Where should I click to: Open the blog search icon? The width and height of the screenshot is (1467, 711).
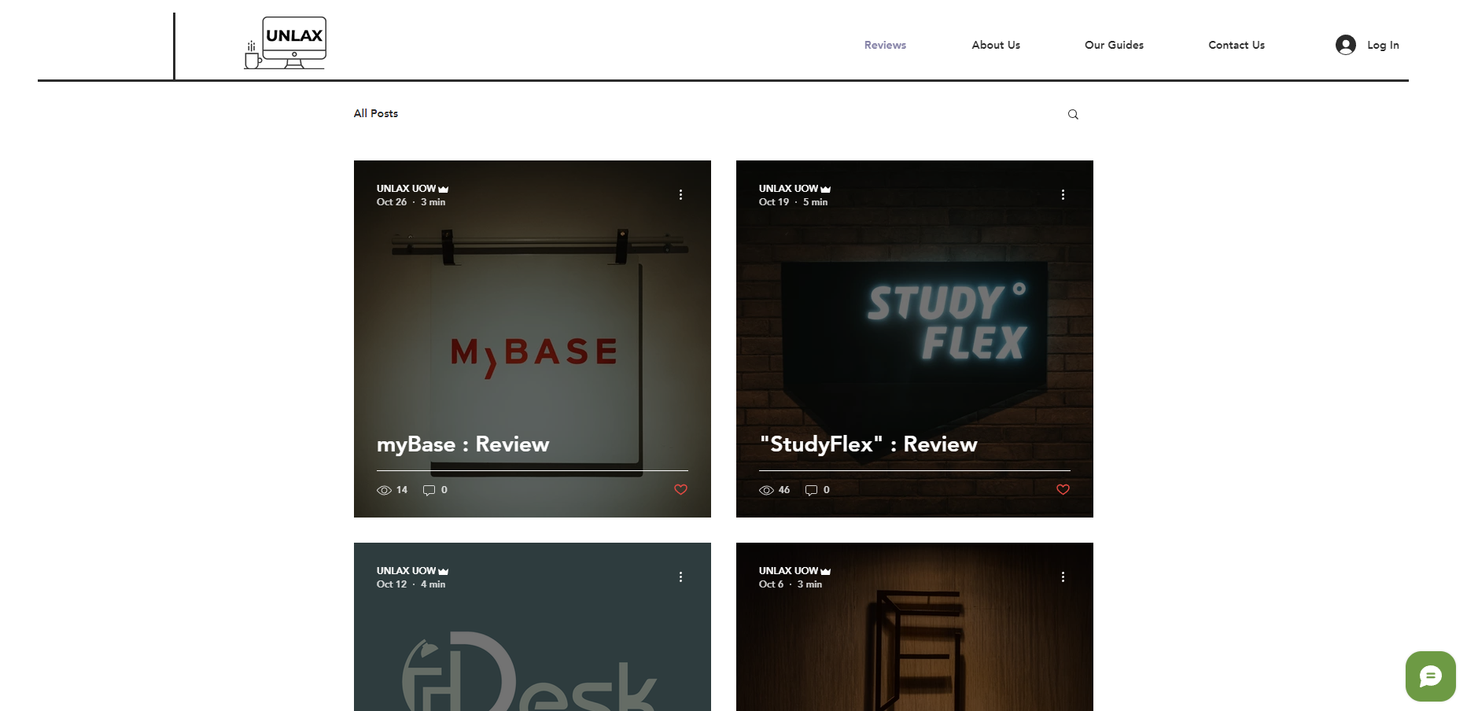1073,115
